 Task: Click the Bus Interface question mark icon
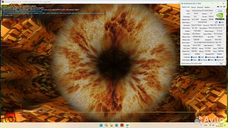(x=224, y=28)
